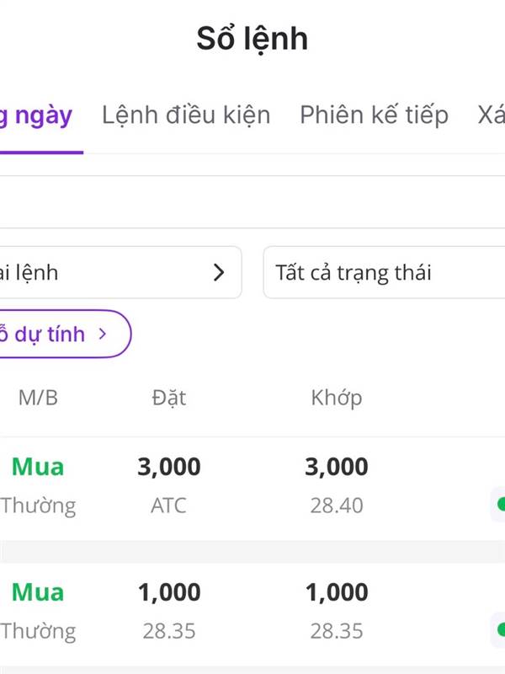This screenshot has height=674, width=505.
Task: Tap the "Đặt" column header
Action: point(169,398)
